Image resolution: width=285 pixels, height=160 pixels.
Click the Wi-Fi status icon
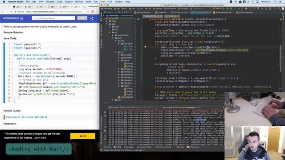pos(252,2)
